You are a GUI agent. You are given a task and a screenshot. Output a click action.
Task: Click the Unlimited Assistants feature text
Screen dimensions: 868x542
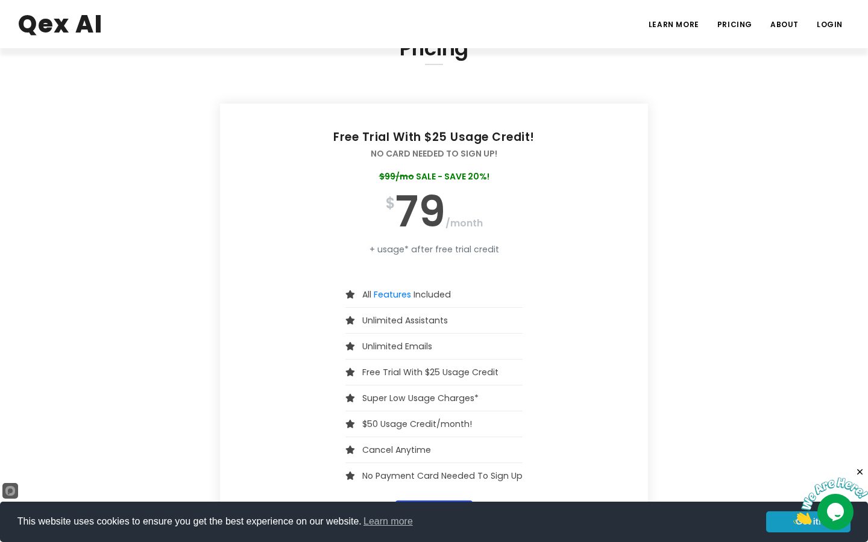405,320
